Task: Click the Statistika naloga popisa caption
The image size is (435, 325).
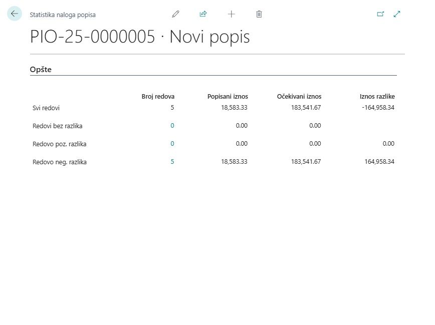Action: (63, 15)
